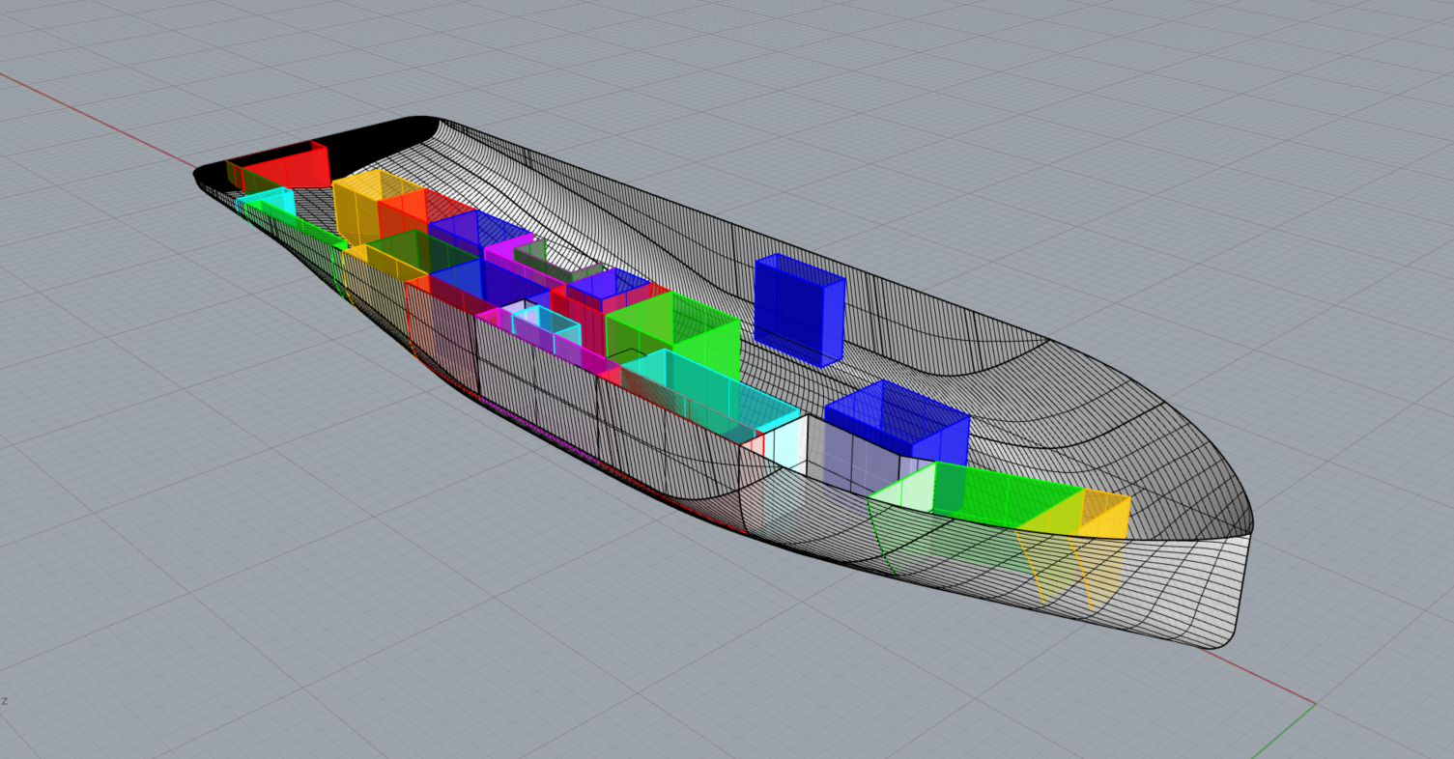Select the tall isolated blue box amidships

(799, 310)
